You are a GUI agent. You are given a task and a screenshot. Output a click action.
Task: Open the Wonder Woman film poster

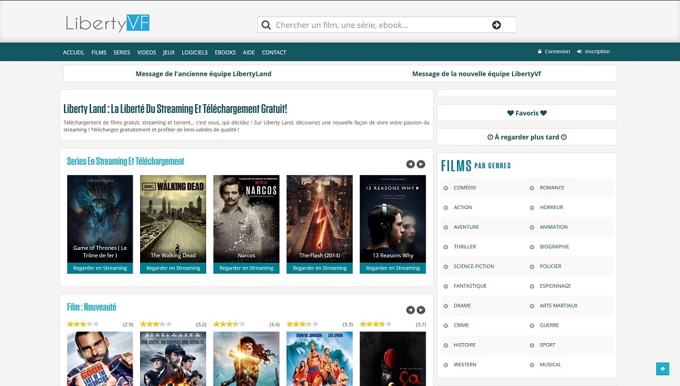tap(246, 359)
